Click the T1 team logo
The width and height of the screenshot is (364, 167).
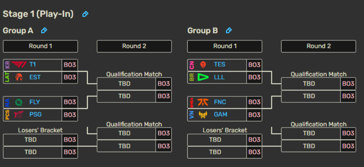click(x=19, y=65)
